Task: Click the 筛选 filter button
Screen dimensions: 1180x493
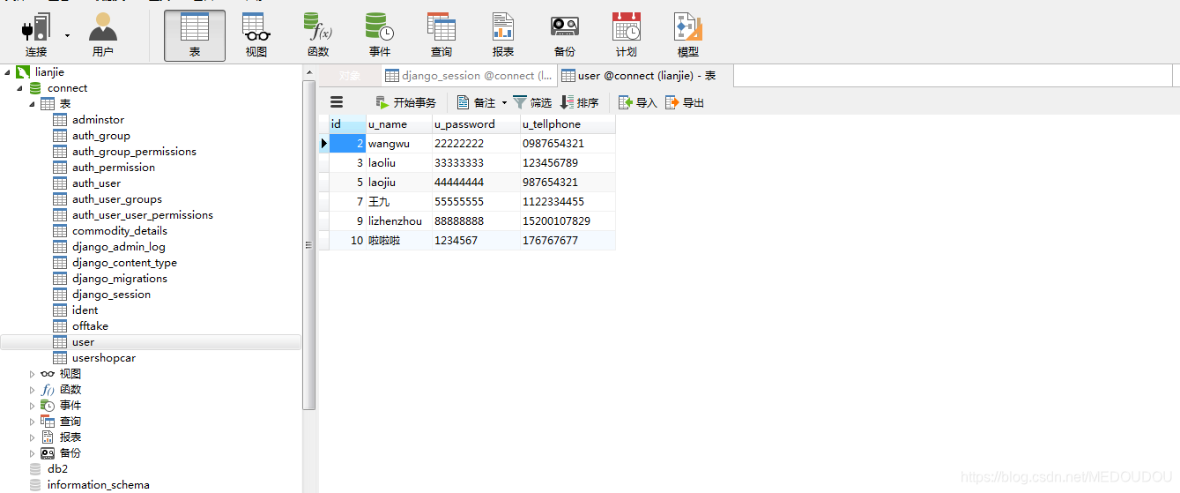Action: pyautogui.click(x=532, y=102)
